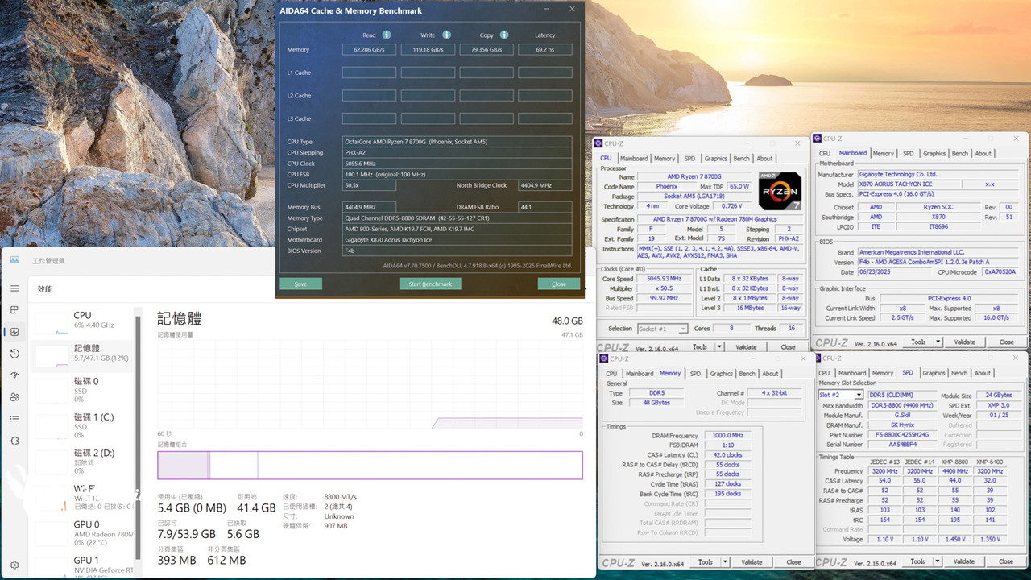Open About tab in CPU-Z Mainboard window
The image size is (1031, 580).
[983, 153]
